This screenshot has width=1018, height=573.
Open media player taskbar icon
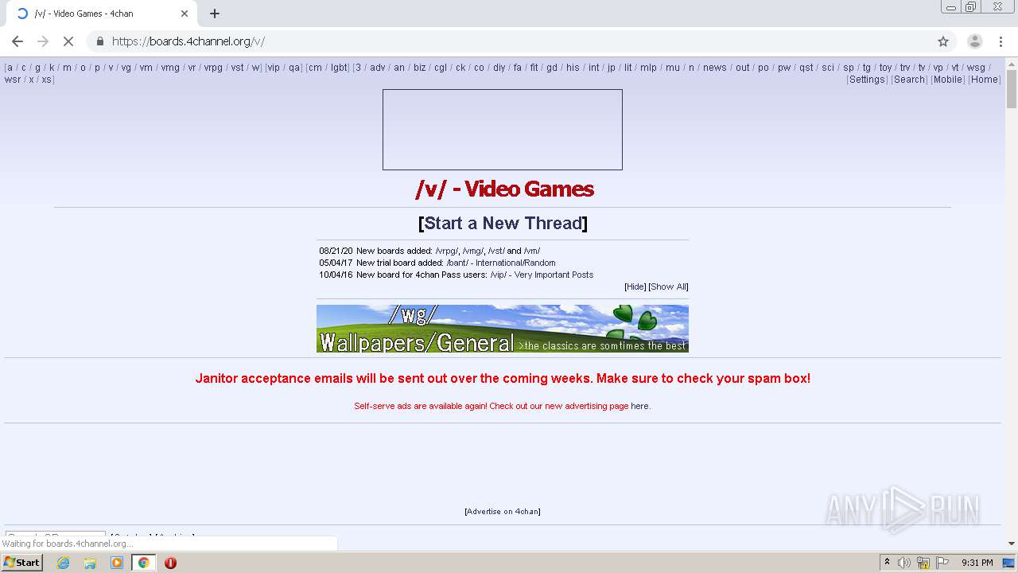pyautogui.click(x=117, y=563)
